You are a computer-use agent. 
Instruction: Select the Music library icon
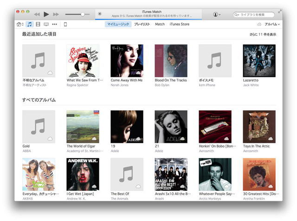tap(29, 24)
